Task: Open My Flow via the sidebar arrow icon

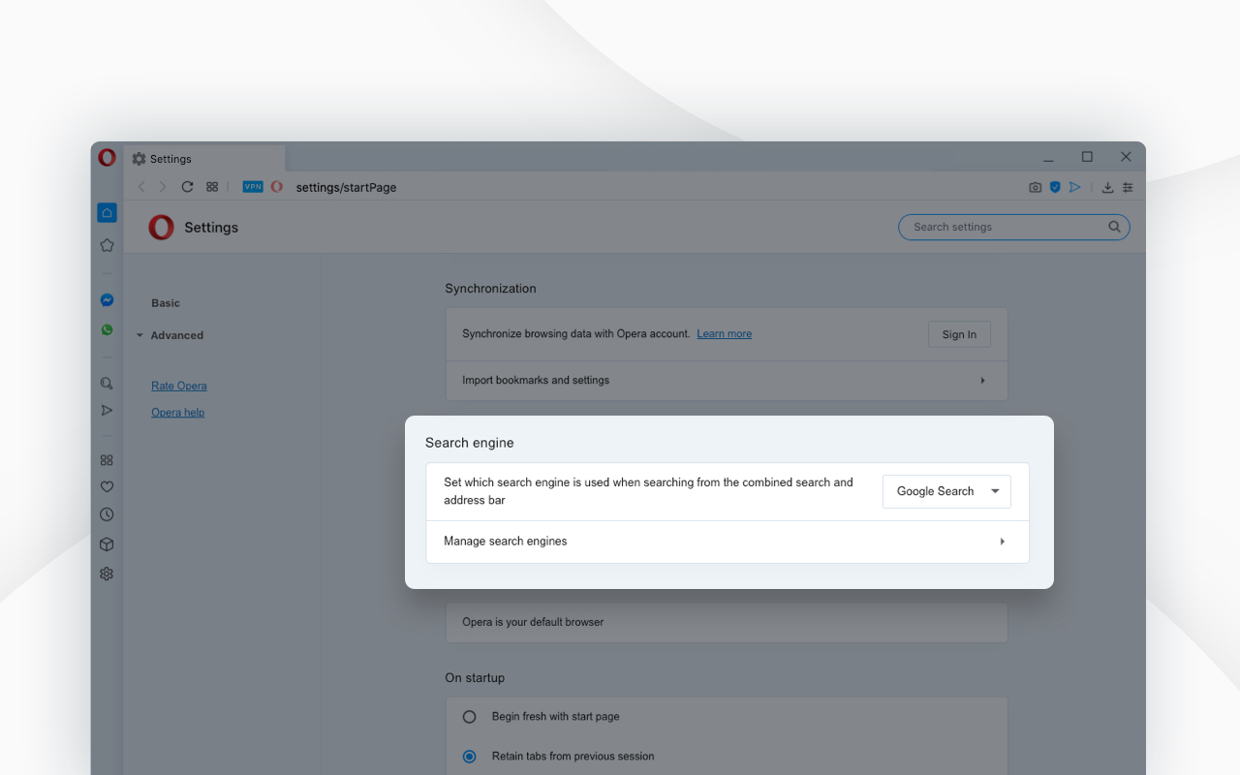Action: 107,410
